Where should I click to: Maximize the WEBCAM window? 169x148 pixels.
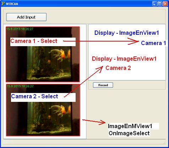[160, 4]
